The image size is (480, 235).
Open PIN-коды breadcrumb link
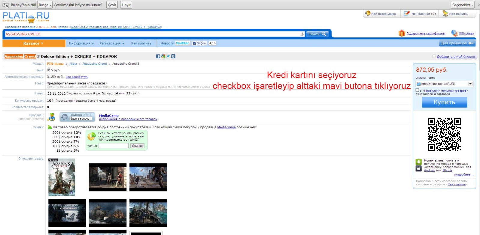55,64
